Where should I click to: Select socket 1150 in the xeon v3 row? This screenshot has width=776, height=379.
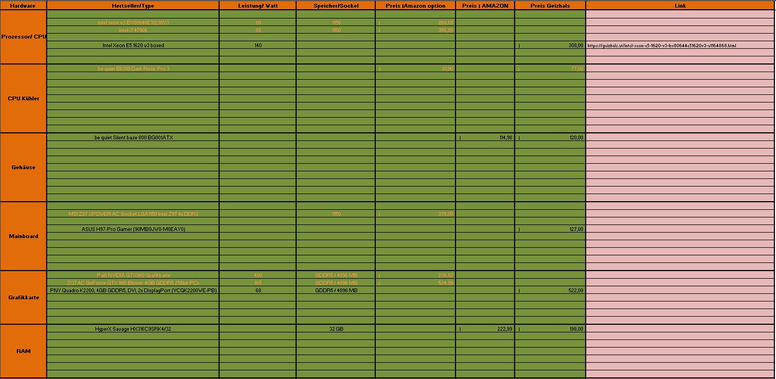336,23
